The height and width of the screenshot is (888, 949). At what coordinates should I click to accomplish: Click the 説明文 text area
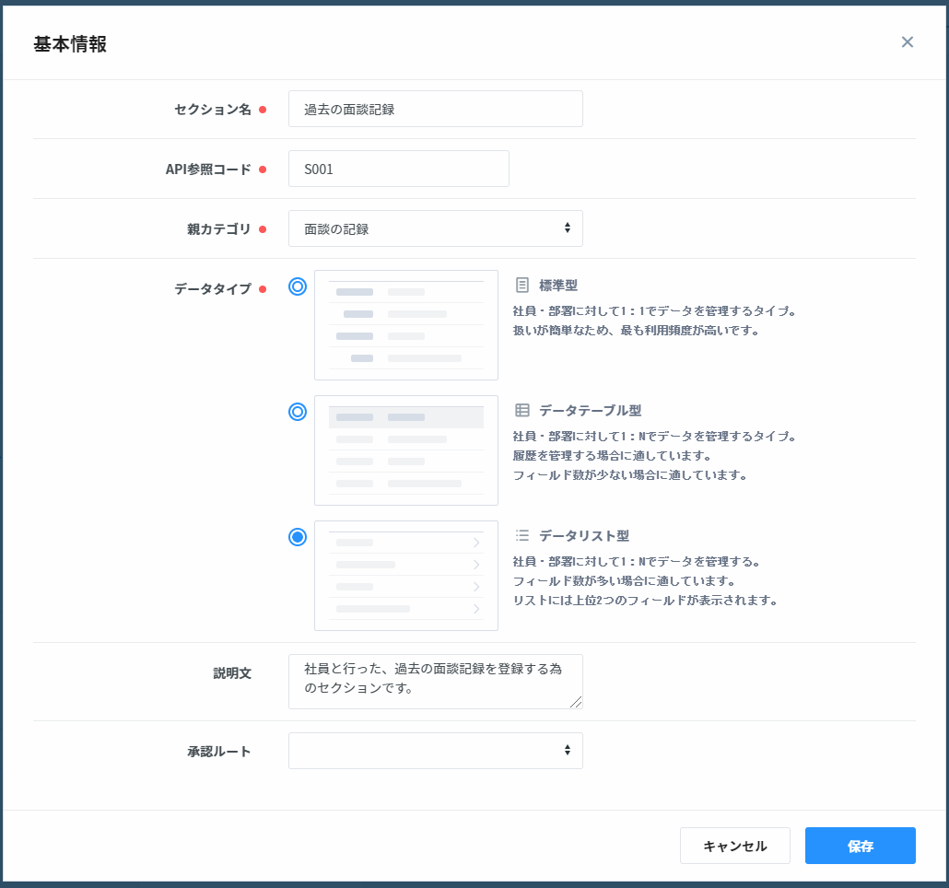(x=435, y=682)
